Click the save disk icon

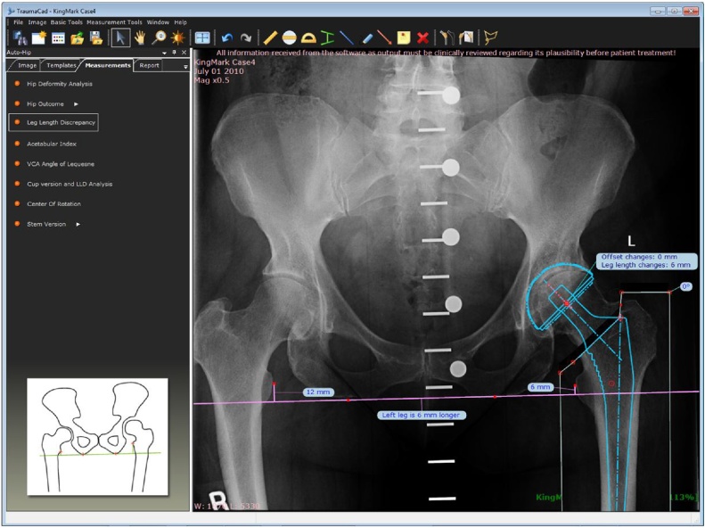coord(96,38)
